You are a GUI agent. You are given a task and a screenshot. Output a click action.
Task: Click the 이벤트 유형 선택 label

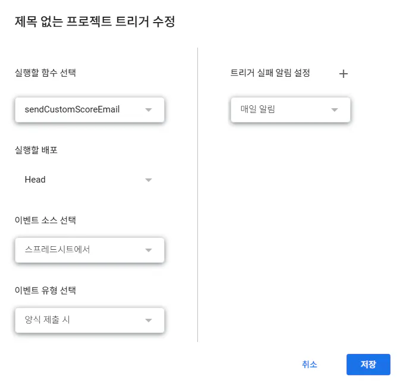45,290
